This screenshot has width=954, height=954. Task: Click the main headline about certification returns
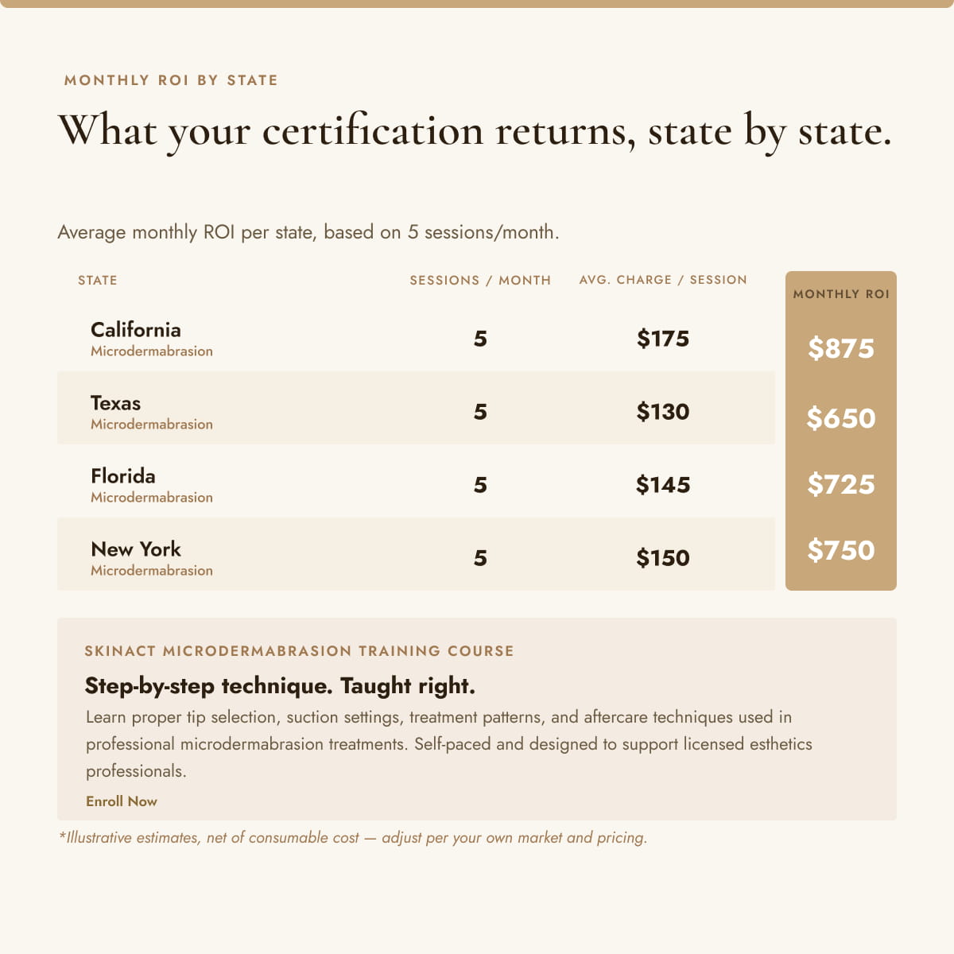click(x=475, y=131)
